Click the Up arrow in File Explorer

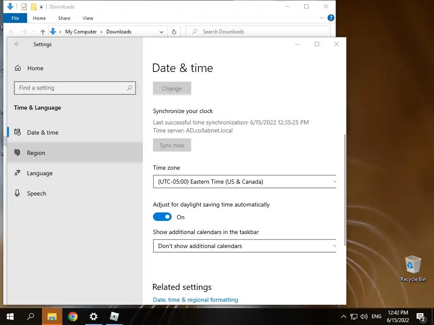tap(43, 32)
